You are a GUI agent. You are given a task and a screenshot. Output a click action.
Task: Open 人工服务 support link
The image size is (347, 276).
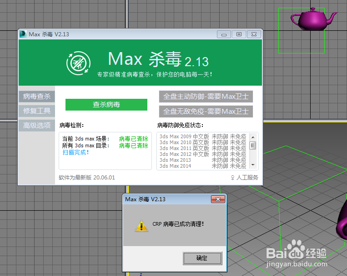coord(245,178)
